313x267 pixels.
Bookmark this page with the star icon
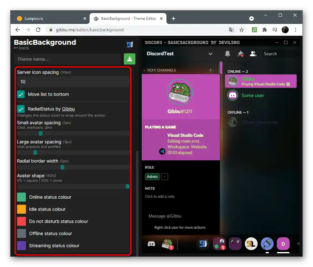pyautogui.click(x=242, y=30)
